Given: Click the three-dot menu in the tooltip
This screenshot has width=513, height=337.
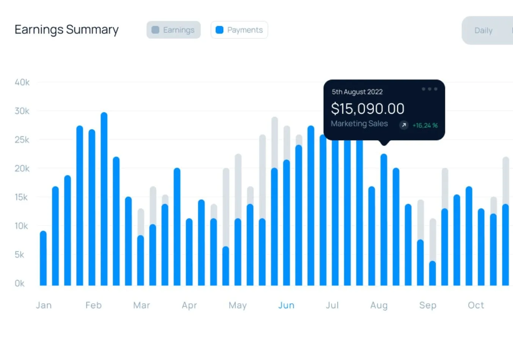Looking at the screenshot, I should pos(430,89).
